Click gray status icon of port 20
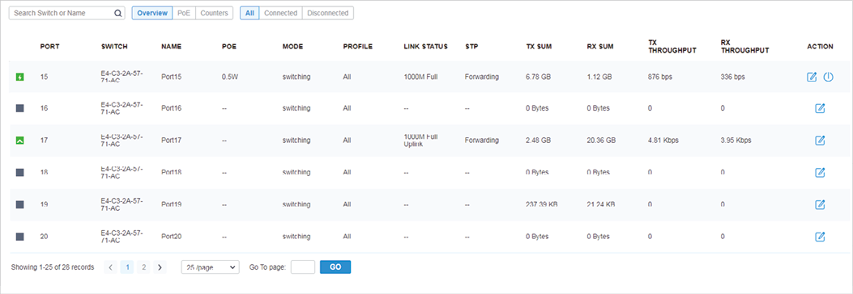This screenshot has width=853, height=294. tap(20, 237)
